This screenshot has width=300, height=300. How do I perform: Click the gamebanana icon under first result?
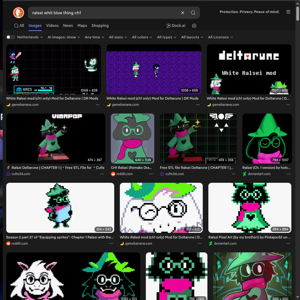point(8,105)
